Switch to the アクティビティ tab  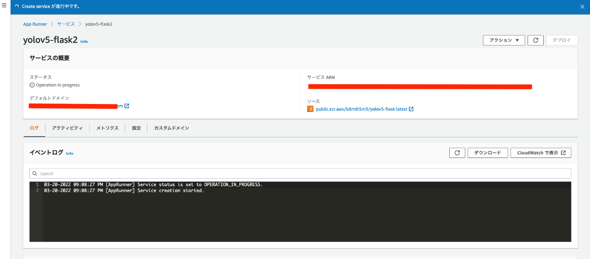click(x=67, y=128)
